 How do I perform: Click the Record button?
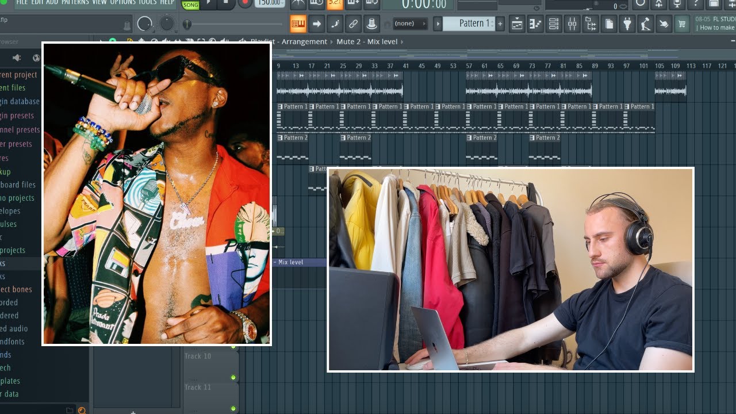(x=246, y=3)
